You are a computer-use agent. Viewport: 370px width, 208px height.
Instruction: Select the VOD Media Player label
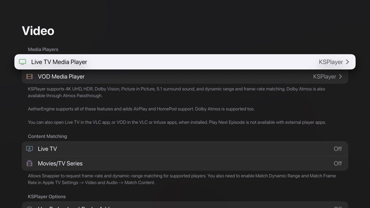coord(61,77)
